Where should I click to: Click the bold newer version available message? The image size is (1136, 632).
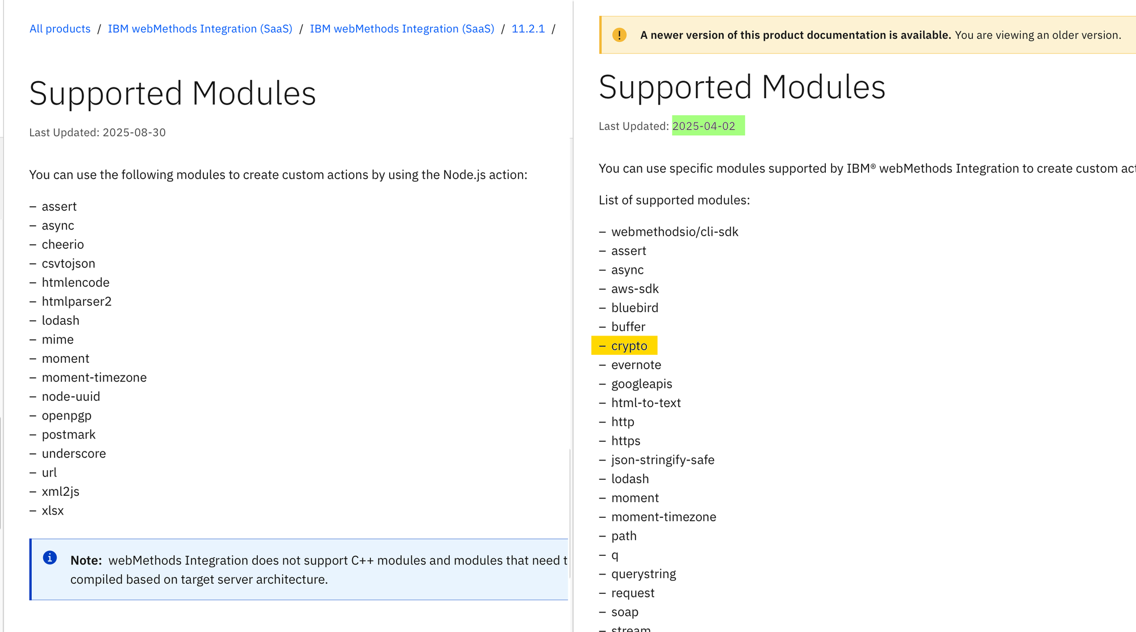tap(795, 35)
